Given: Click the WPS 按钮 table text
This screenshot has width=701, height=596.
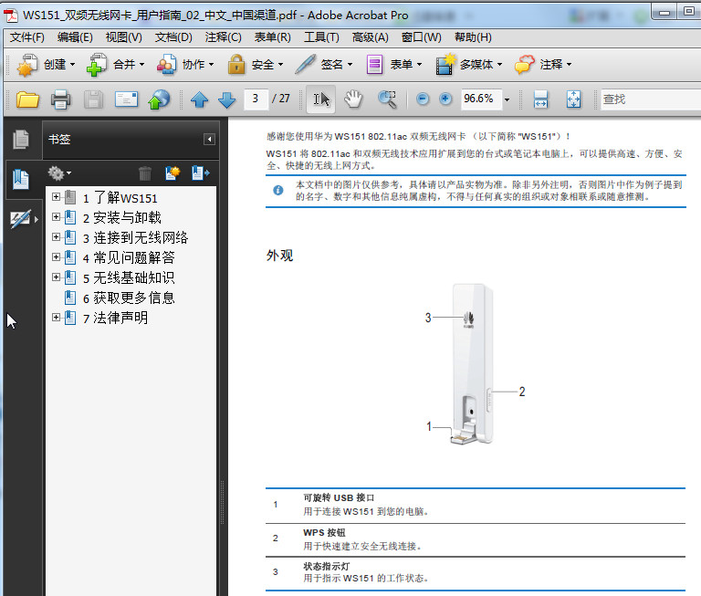Looking at the screenshot, I should (324, 532).
